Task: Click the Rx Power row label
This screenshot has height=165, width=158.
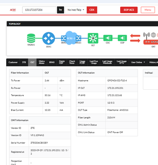Action: point(15,88)
